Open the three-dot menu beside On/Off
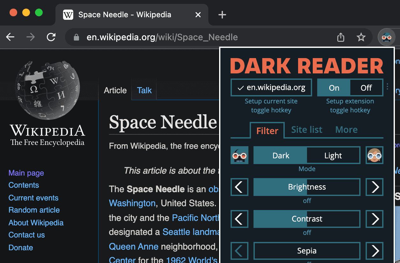This screenshot has width=400, height=263. [x=387, y=87]
